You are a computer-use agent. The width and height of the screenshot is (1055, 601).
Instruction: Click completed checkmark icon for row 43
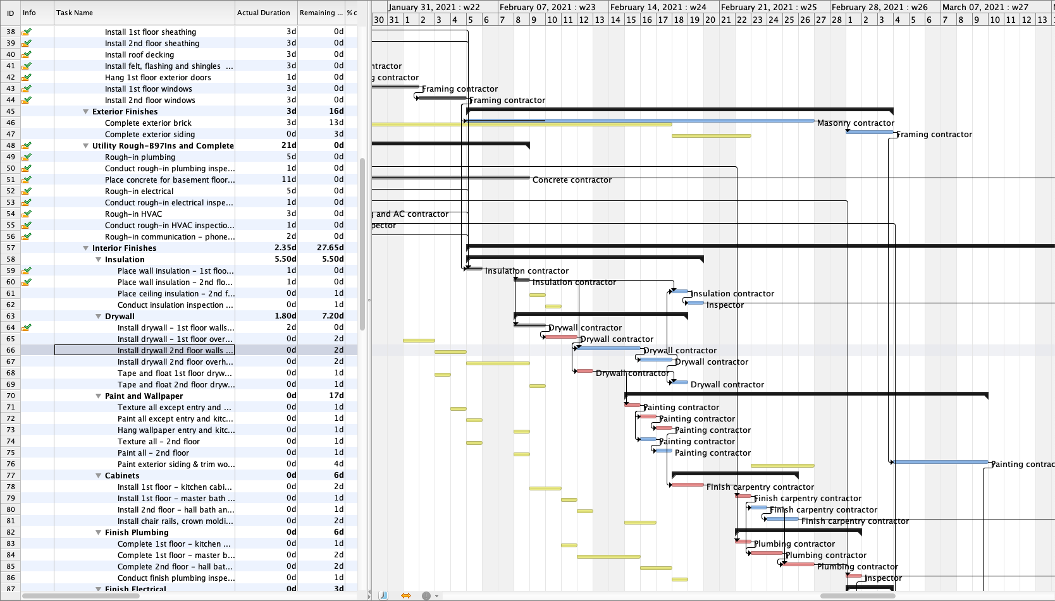[x=27, y=88]
